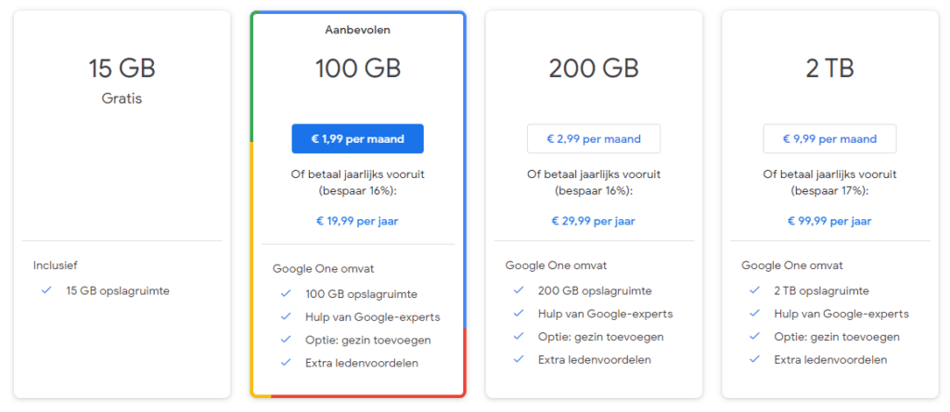
Task: Open the € 19,99 per jaar link
Action: click(x=357, y=221)
